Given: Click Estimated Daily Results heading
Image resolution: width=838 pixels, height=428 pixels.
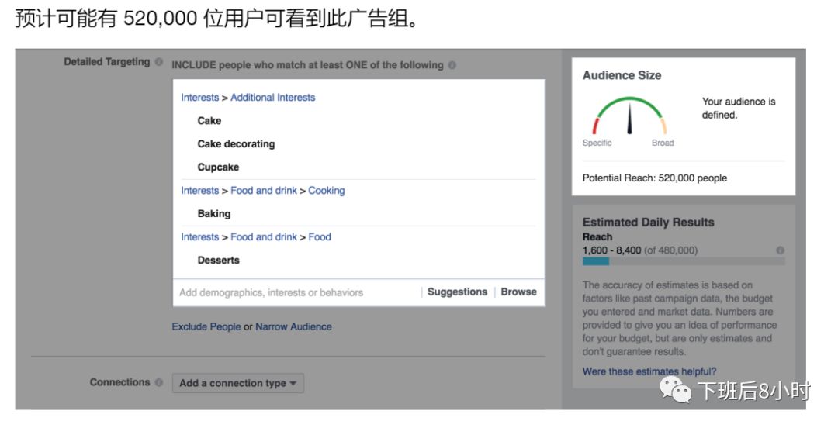Looking at the screenshot, I should (x=648, y=223).
